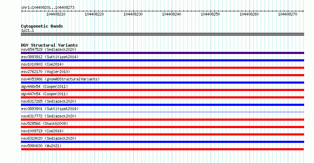Open esv3893912 (Suktitipat2014) variant label

pos(50,57)
